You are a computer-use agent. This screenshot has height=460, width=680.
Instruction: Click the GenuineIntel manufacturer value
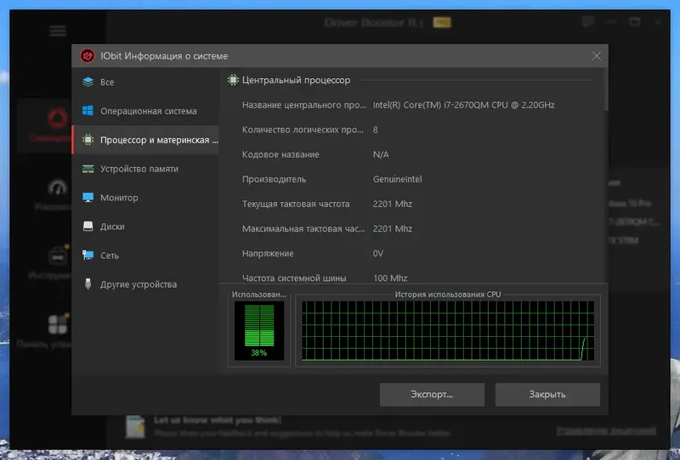point(397,179)
